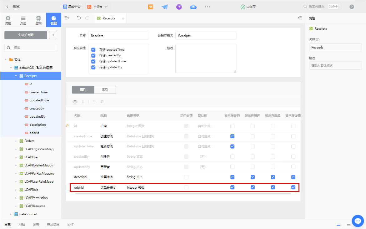Expand the LCAPRole entity
Screen dimensions: 366x229
click(16, 190)
